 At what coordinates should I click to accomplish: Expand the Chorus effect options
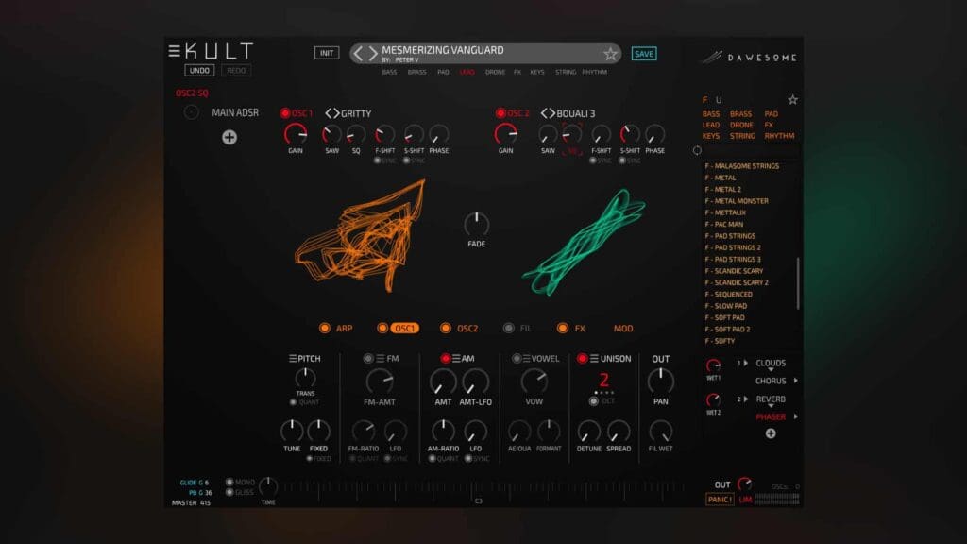click(796, 381)
